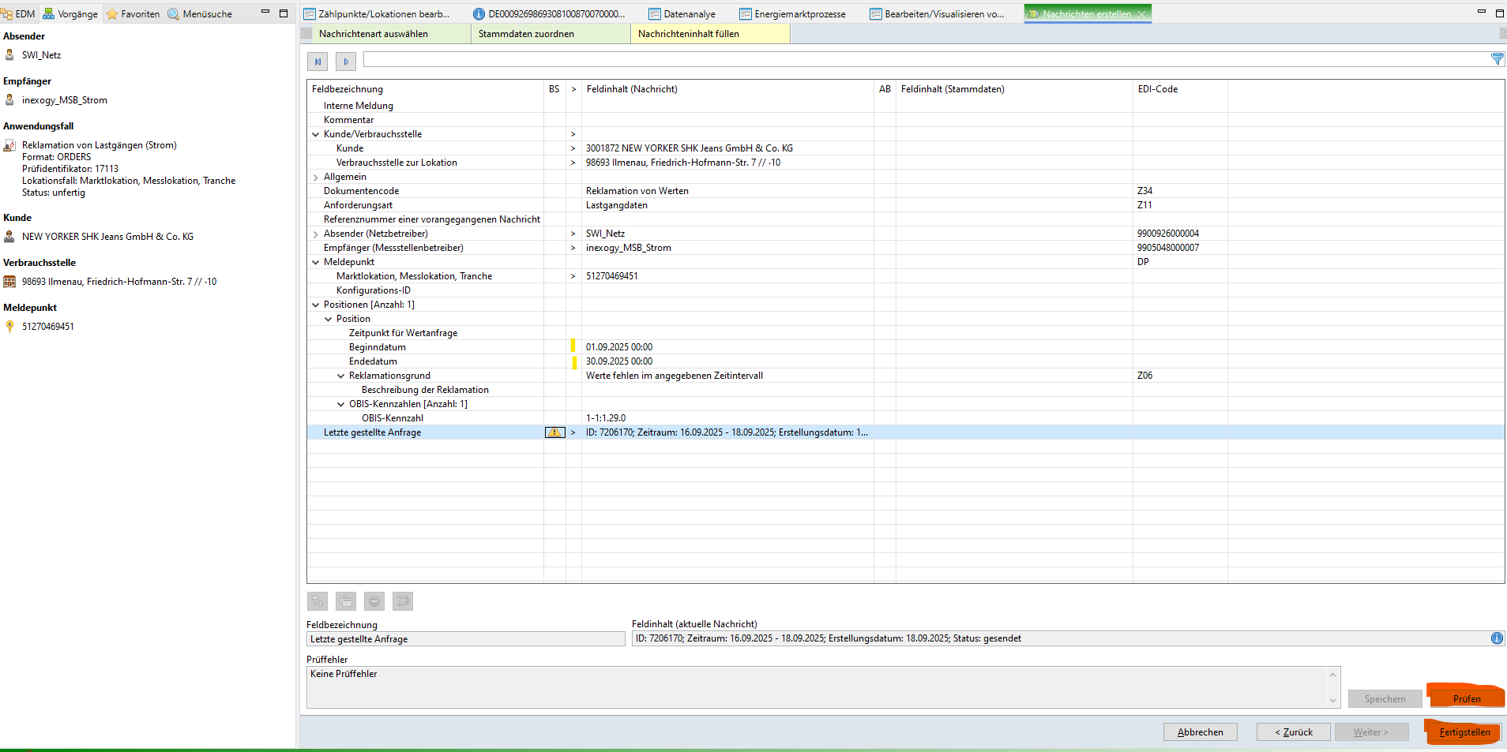
Task: Go to Stammdaten zuordnen step
Action: [x=526, y=34]
